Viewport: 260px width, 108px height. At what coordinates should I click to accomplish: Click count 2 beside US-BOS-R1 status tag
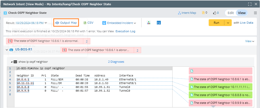[x=137, y=50]
